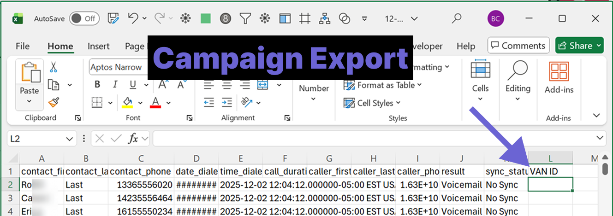The width and height of the screenshot is (613, 216).
Task: Click the green square icon
Action: (x=206, y=18)
